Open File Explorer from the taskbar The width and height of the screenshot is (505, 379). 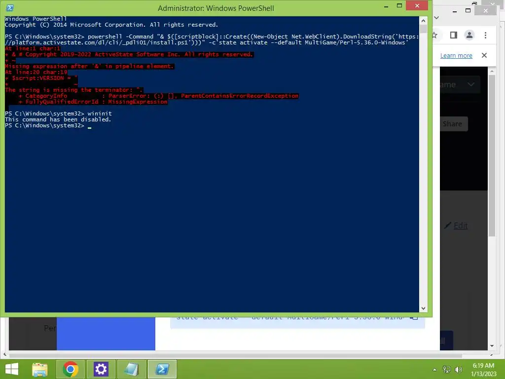pyautogui.click(x=40, y=369)
